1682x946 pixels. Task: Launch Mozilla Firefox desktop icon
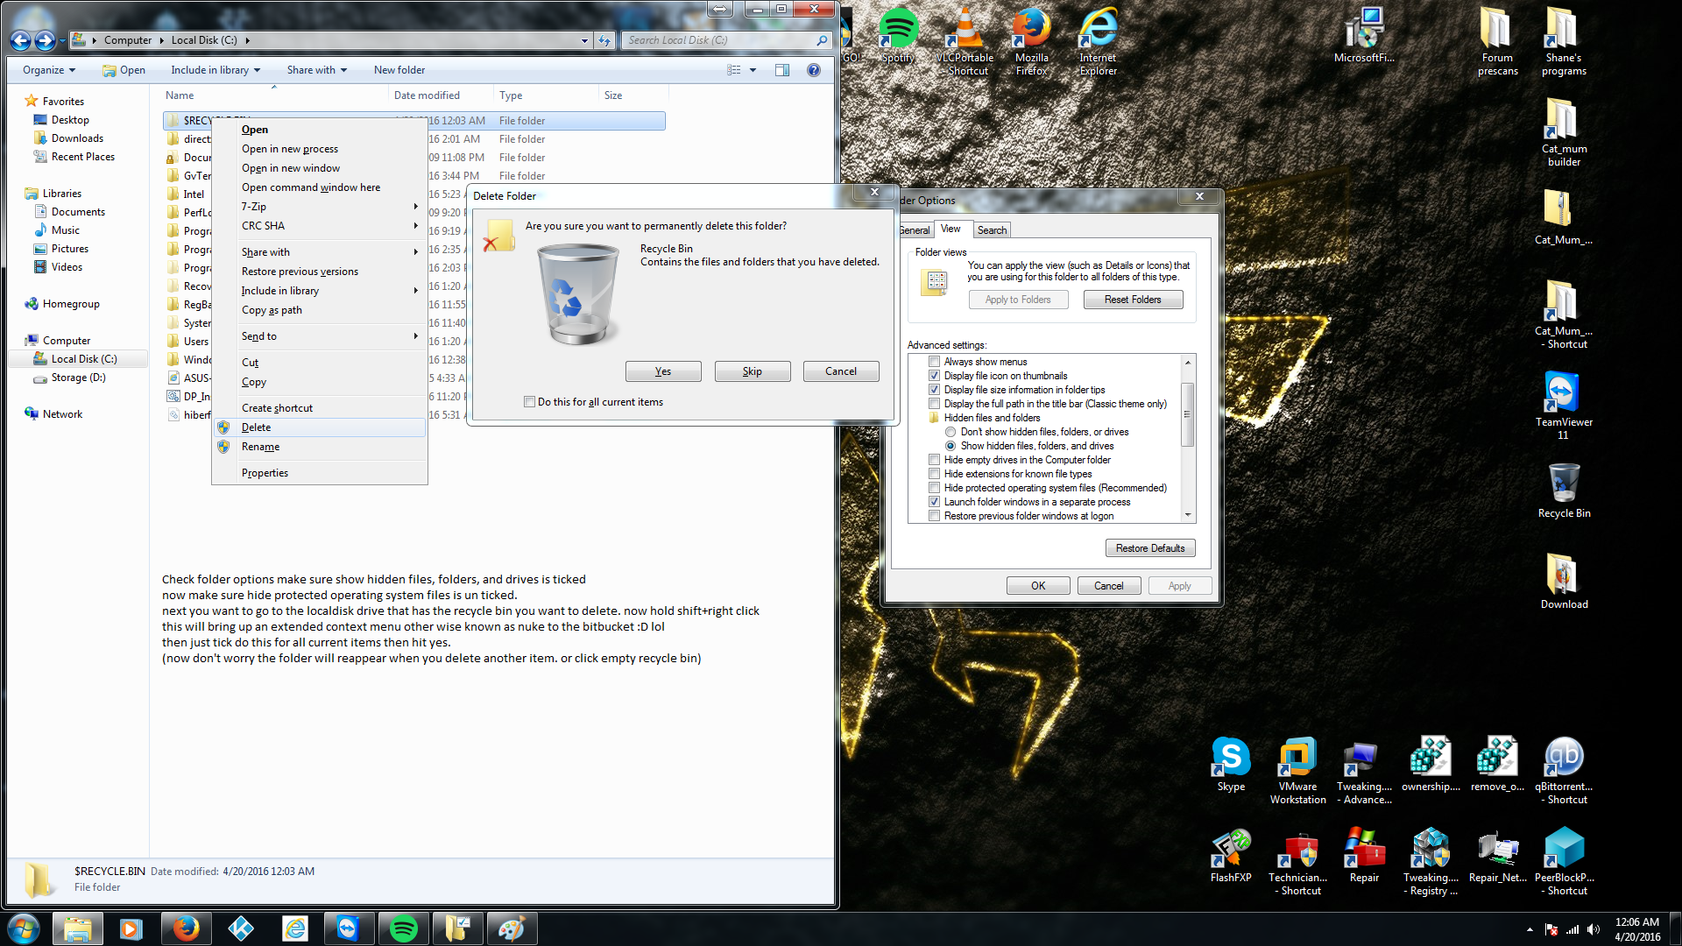coord(1031,31)
